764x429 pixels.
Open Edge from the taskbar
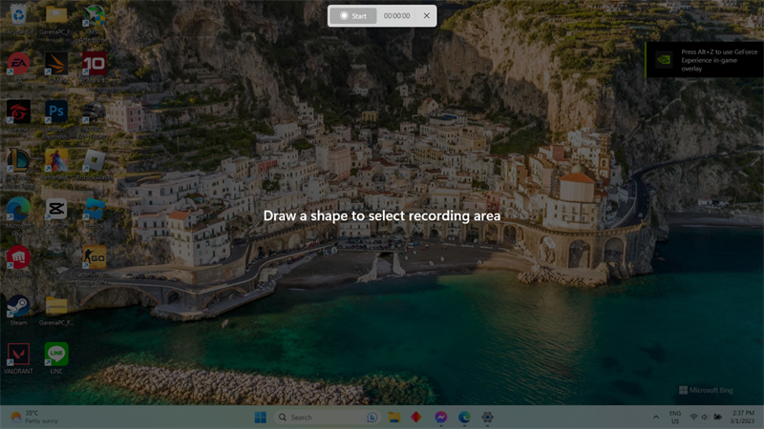tap(464, 418)
